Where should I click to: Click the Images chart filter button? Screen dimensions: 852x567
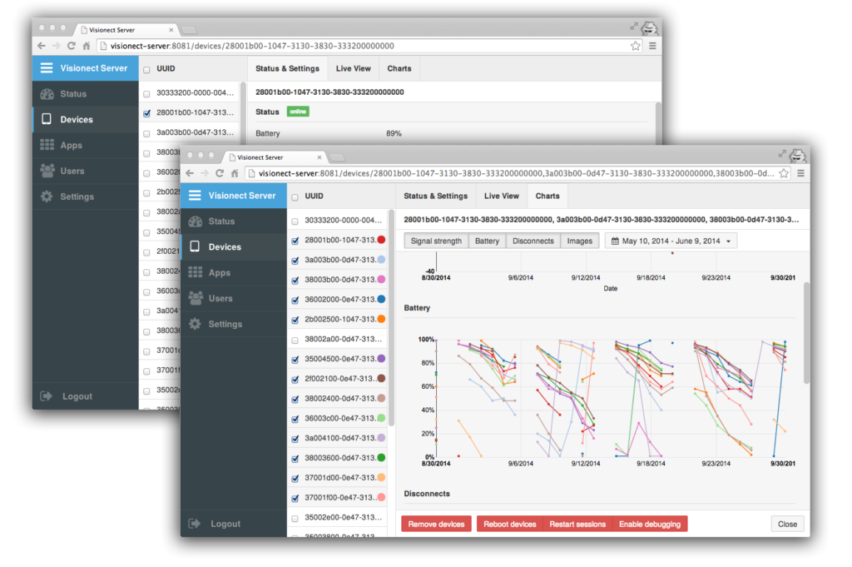(x=580, y=241)
